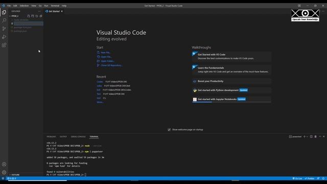Open Learn the Fundamentals walkthrough
The height and width of the screenshot is (184, 327).
pyautogui.click(x=231, y=70)
